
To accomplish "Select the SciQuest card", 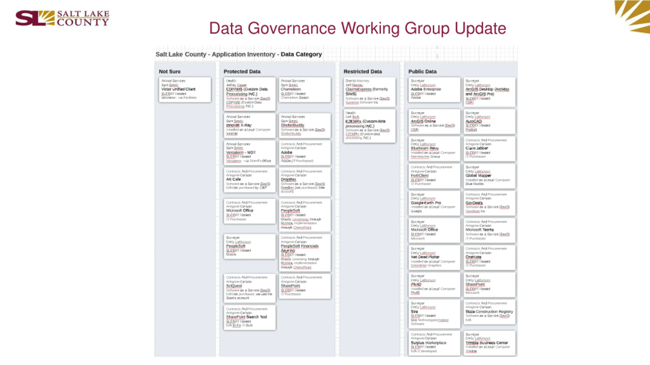I will [x=250, y=288].
